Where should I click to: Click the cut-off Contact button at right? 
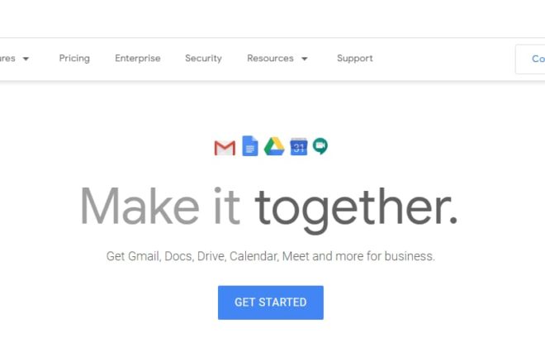530,59
